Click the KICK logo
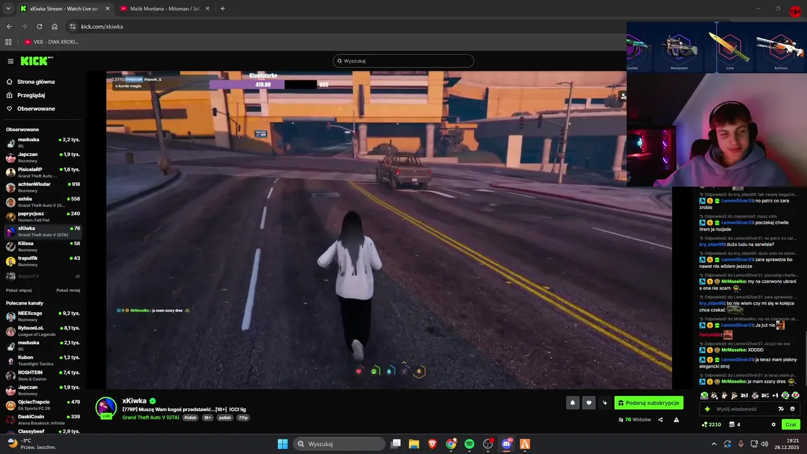807x454 pixels. click(x=36, y=61)
